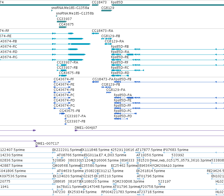The width and height of the screenshot is (224, 196).
Task: Select EST label AT04639.5prime
Action: click(70, 171)
